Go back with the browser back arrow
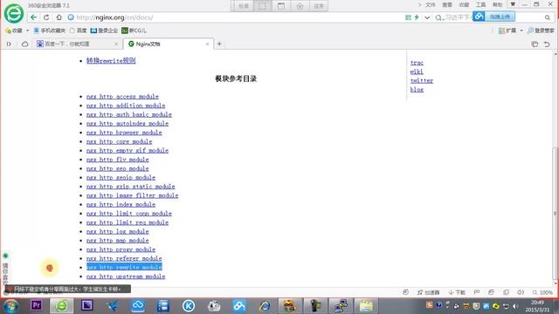Screen dimensions: 559x314 33,17
